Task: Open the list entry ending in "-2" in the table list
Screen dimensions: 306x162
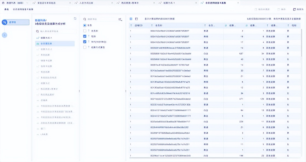Action: click(55, 49)
